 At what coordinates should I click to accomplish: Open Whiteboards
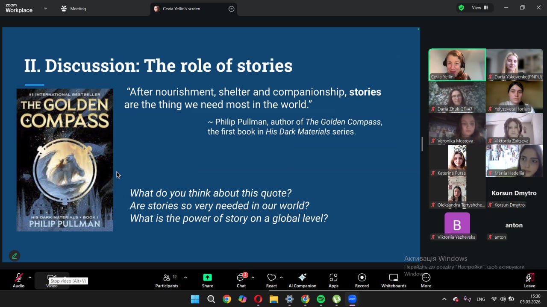click(x=394, y=280)
